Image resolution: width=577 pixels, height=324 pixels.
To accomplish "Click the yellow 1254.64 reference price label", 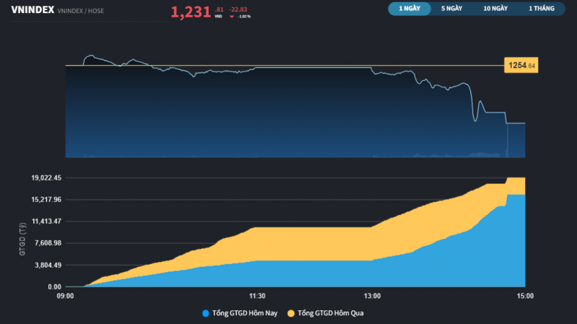I will pyautogui.click(x=521, y=66).
